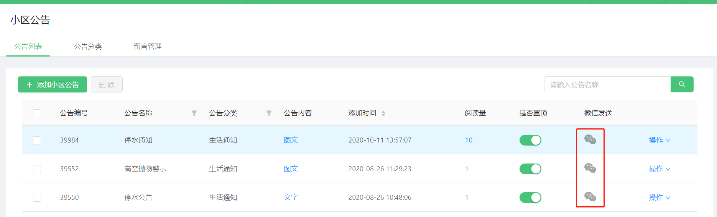Switch to the 公告分类 tab

pyautogui.click(x=88, y=47)
